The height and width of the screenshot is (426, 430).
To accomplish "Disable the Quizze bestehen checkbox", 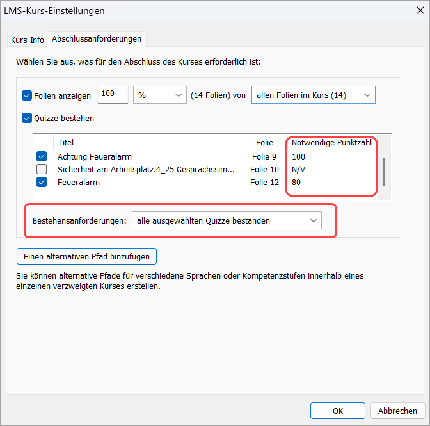I will (27, 118).
